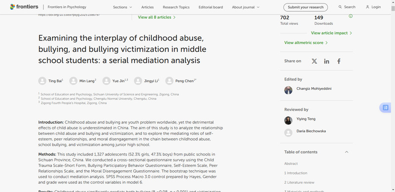Open reviewer Daria Biechowska's profile name
The height and width of the screenshot is (192, 395).
311,131
